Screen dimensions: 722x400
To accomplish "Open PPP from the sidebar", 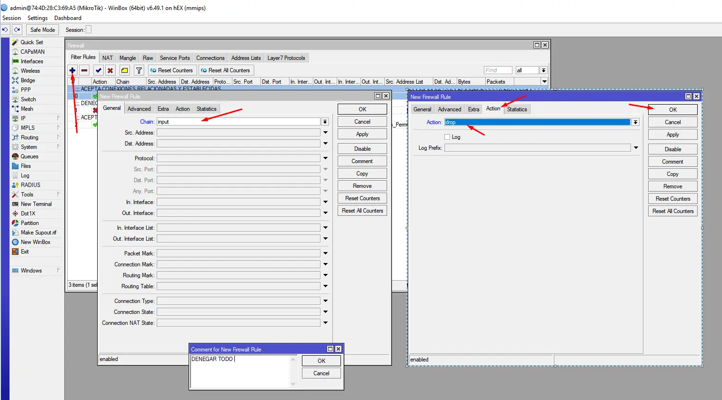I will pyautogui.click(x=26, y=90).
